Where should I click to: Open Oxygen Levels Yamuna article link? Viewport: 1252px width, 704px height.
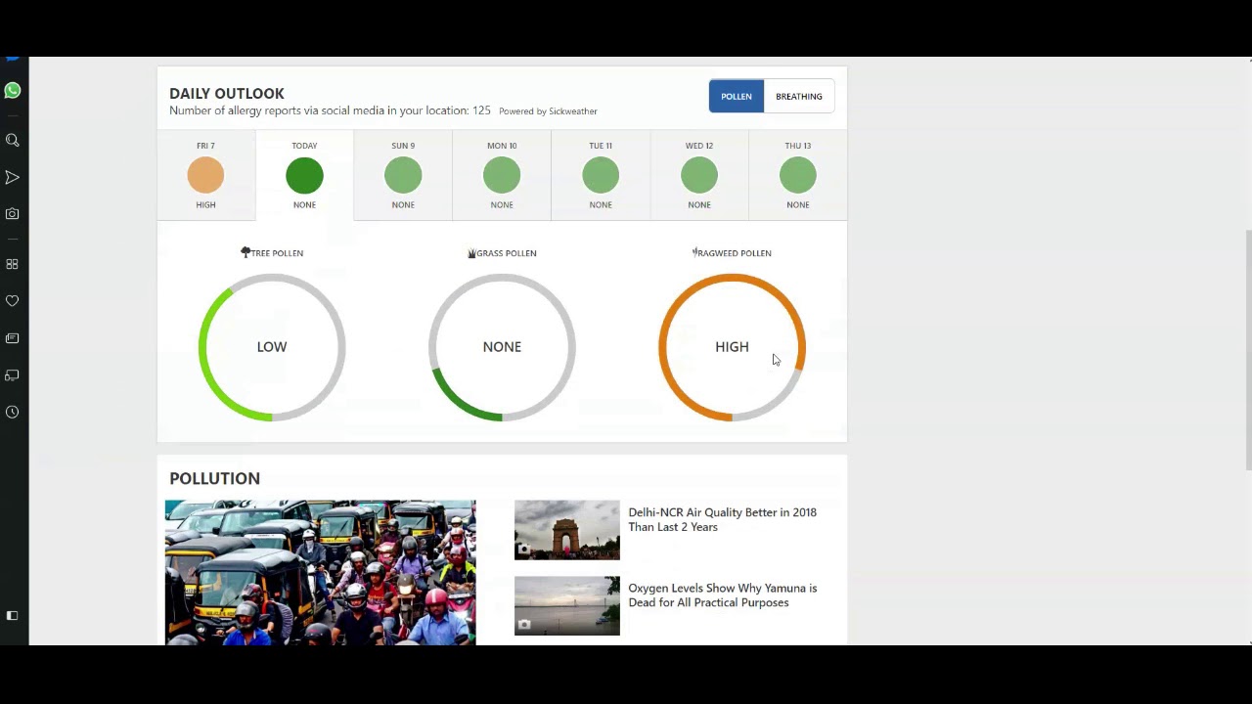[x=723, y=595]
